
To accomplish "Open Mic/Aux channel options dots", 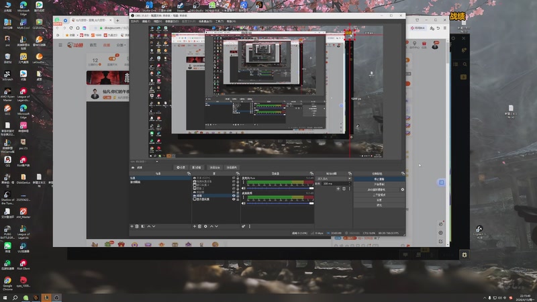I will tap(243, 182).
